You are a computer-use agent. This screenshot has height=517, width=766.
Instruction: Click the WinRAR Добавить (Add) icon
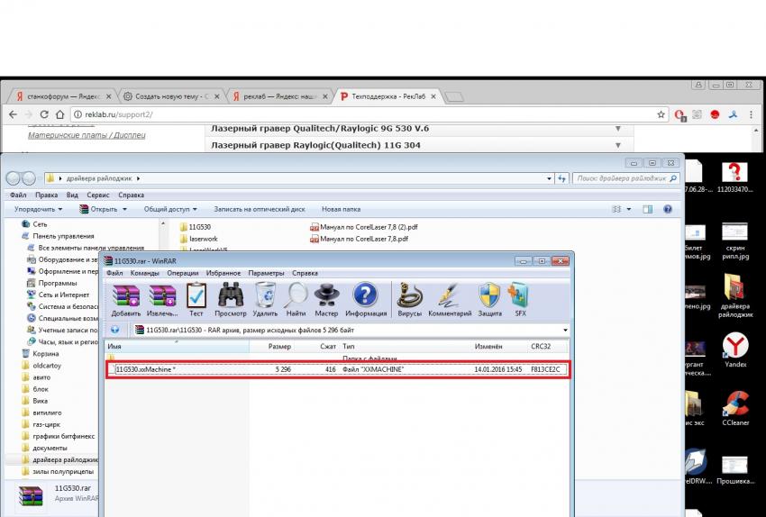tap(125, 299)
